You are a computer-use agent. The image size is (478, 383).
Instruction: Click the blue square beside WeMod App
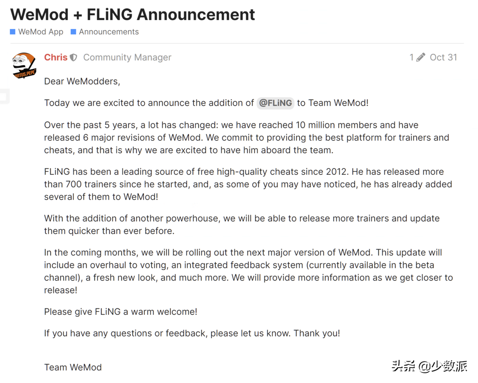(x=13, y=32)
